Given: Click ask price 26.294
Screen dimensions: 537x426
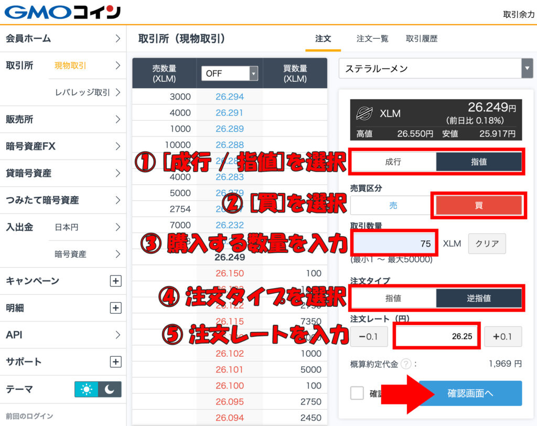Looking at the screenshot, I should (230, 97).
